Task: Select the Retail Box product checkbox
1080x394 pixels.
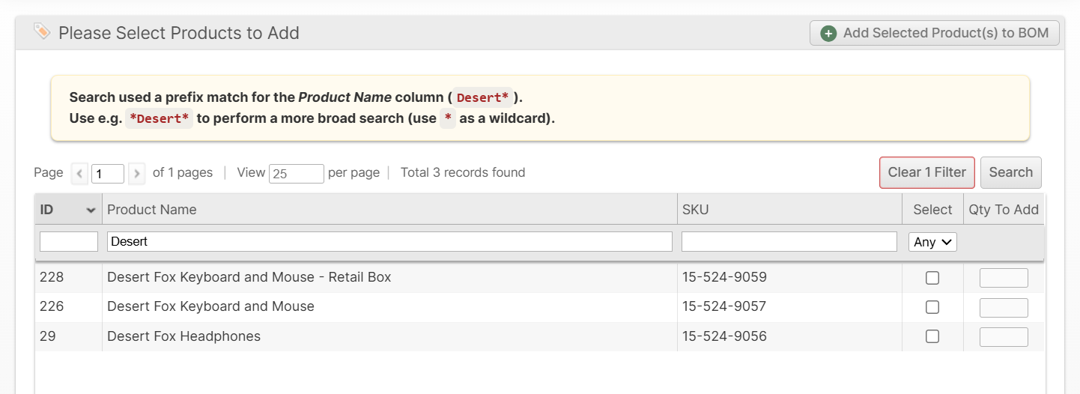Action: coord(932,278)
